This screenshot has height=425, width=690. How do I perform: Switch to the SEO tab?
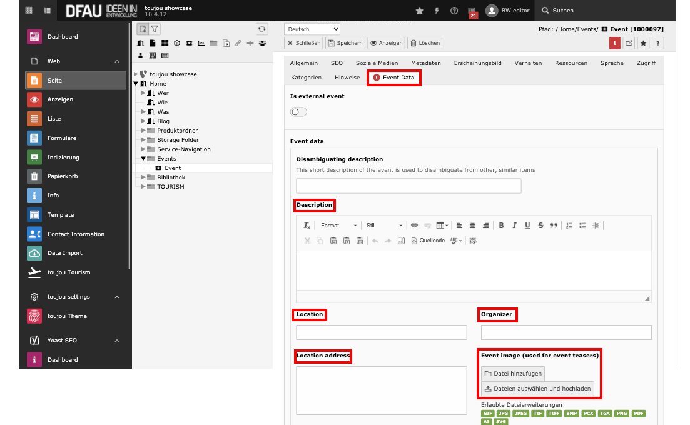(x=337, y=63)
